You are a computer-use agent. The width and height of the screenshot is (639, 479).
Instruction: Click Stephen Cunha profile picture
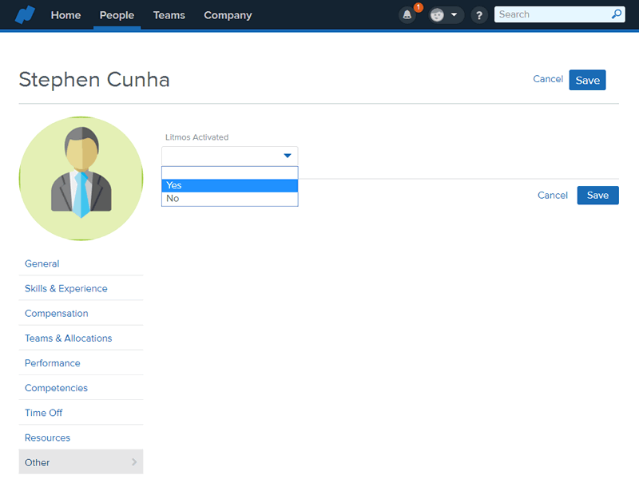[81, 178]
